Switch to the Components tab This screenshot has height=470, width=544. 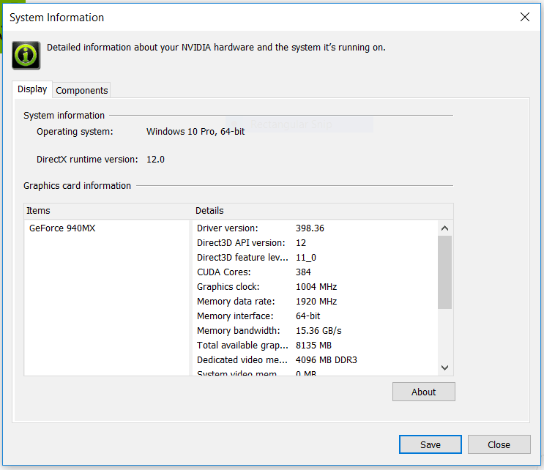coord(82,90)
